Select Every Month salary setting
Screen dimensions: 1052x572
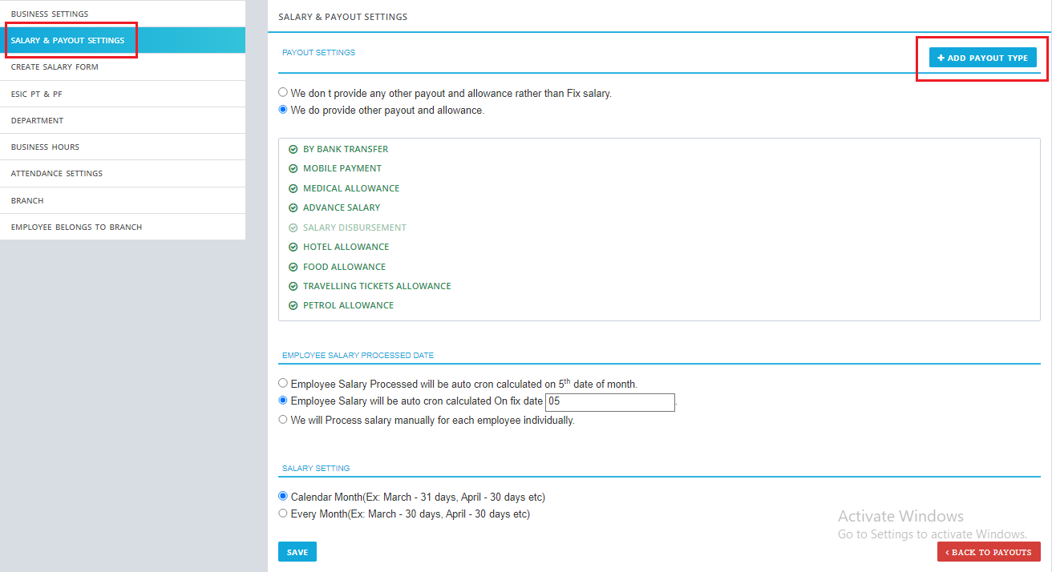[x=283, y=514]
